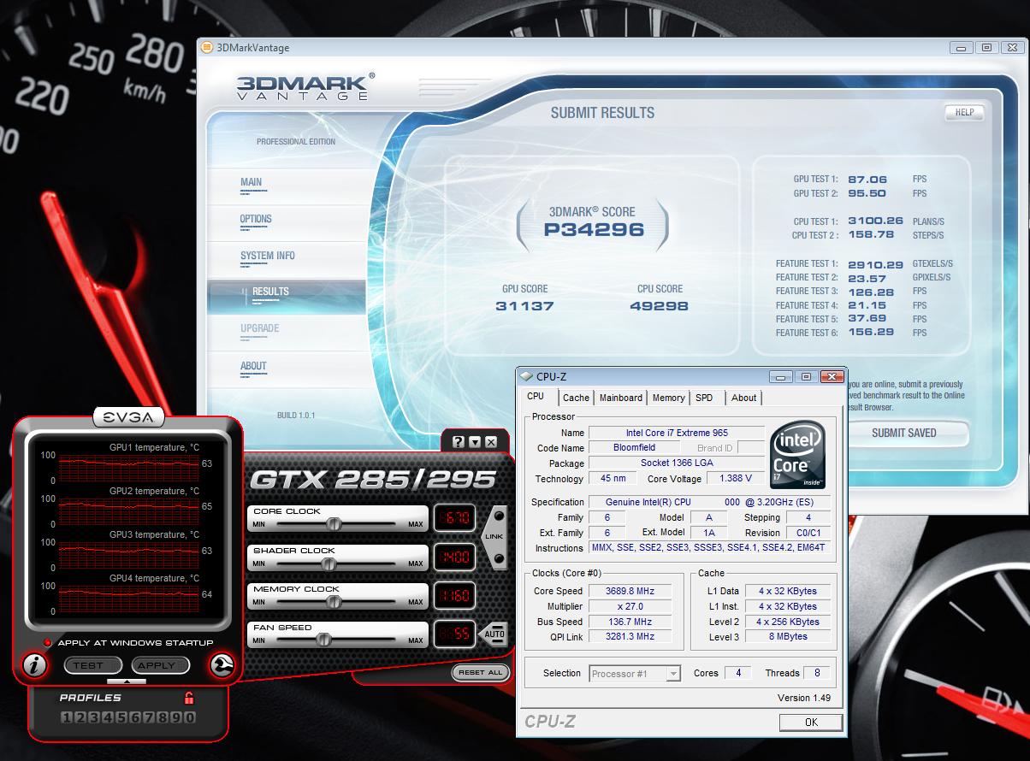Click 3DMark HELP button
1030x761 pixels.
(x=964, y=113)
